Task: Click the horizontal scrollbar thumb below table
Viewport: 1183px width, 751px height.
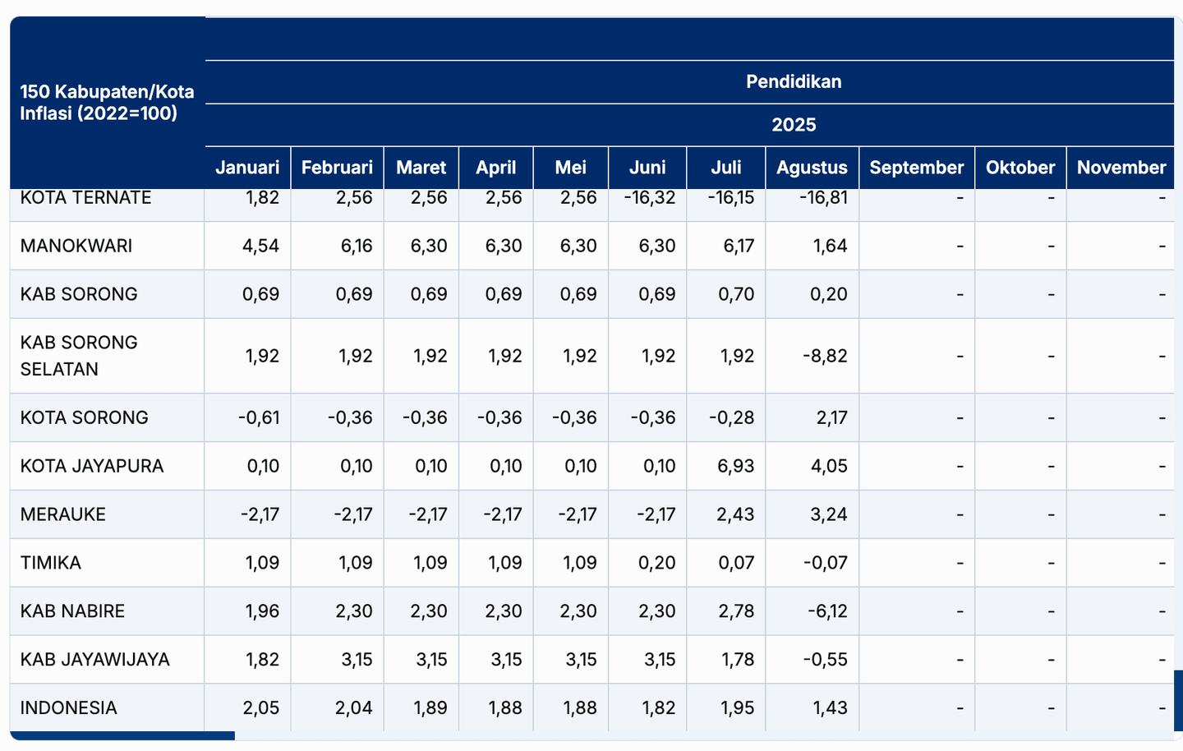Action: [x=122, y=736]
